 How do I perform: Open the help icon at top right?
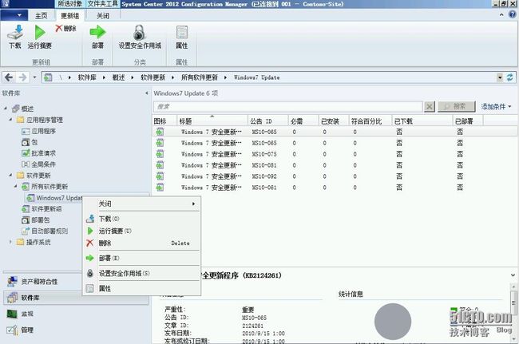513,14
